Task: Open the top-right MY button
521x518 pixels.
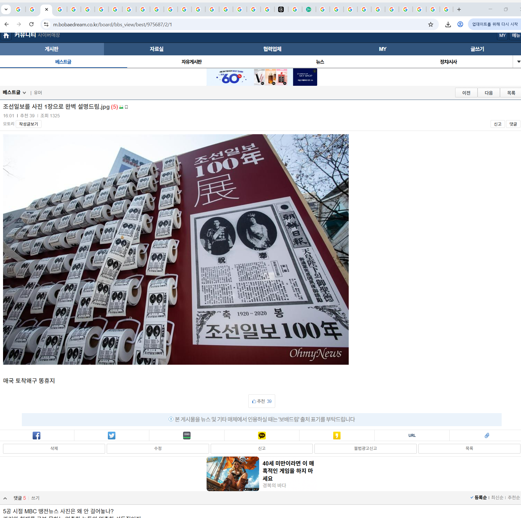Action: coord(502,36)
